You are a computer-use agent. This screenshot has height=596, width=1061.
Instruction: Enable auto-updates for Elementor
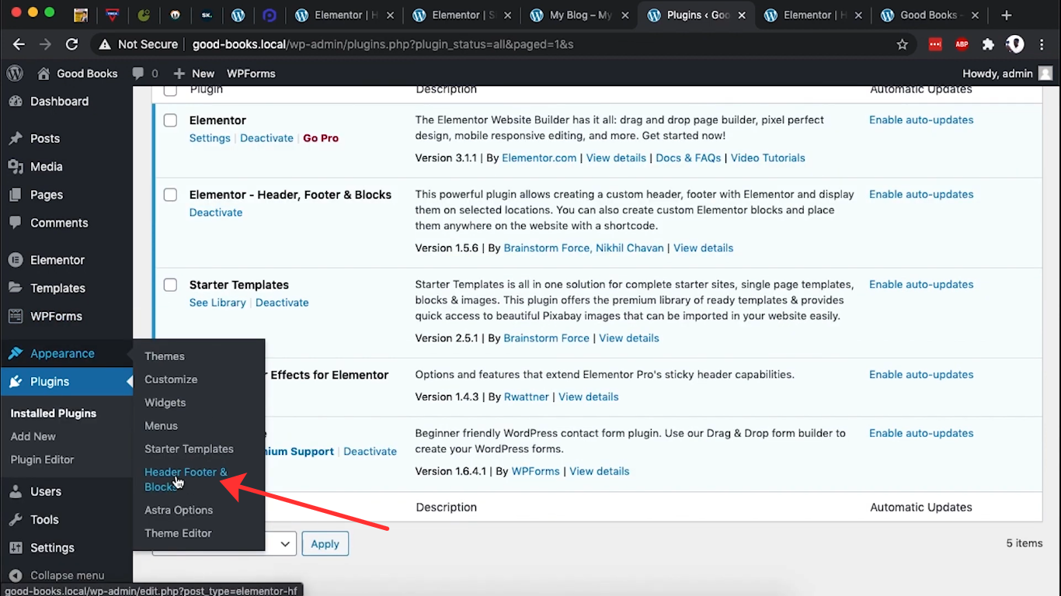920,120
